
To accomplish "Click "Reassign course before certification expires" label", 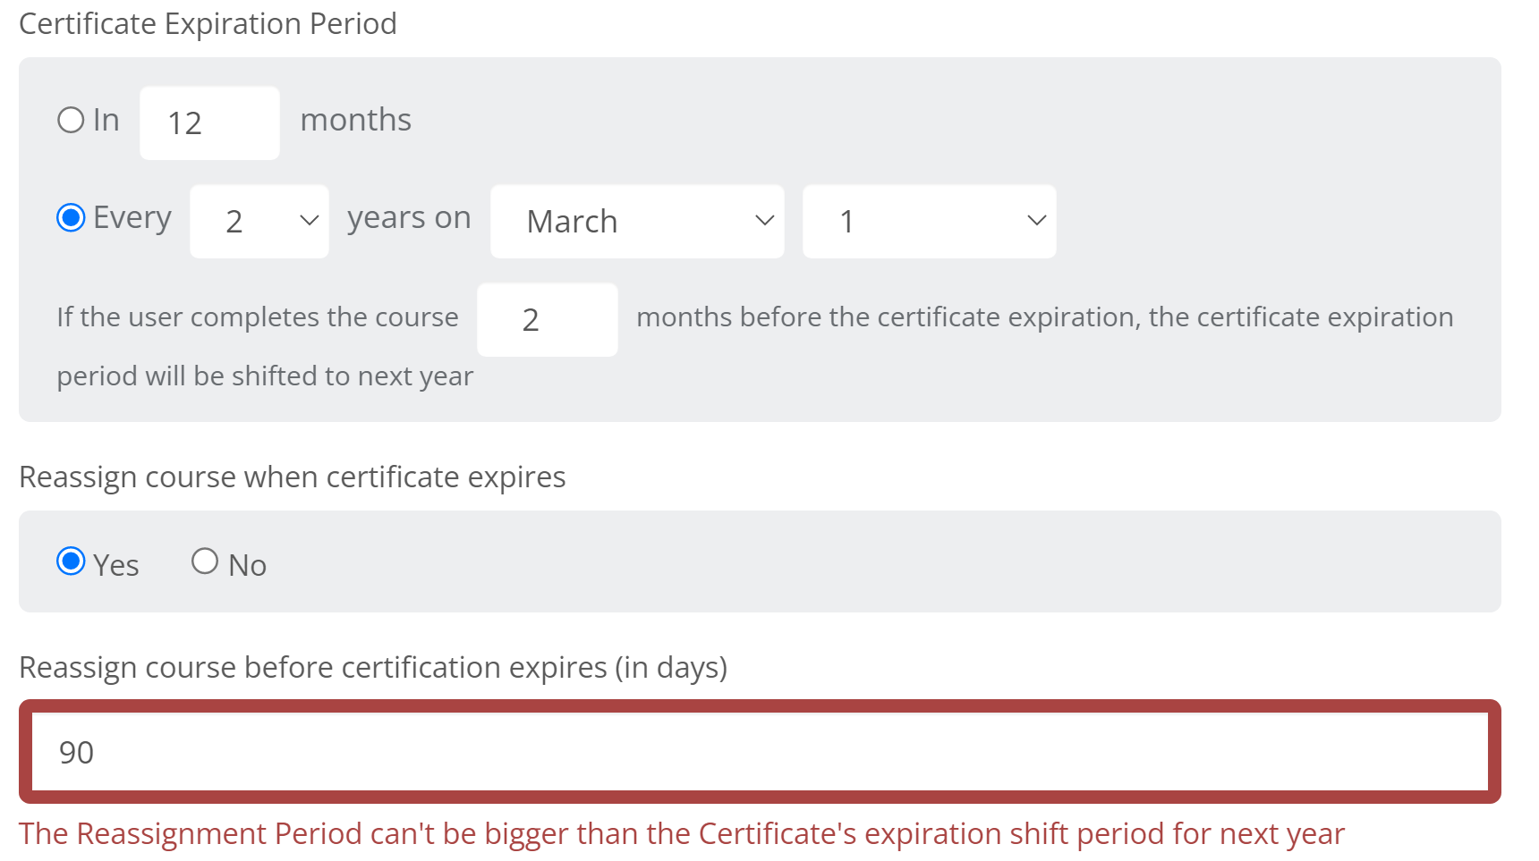I will (372, 668).
